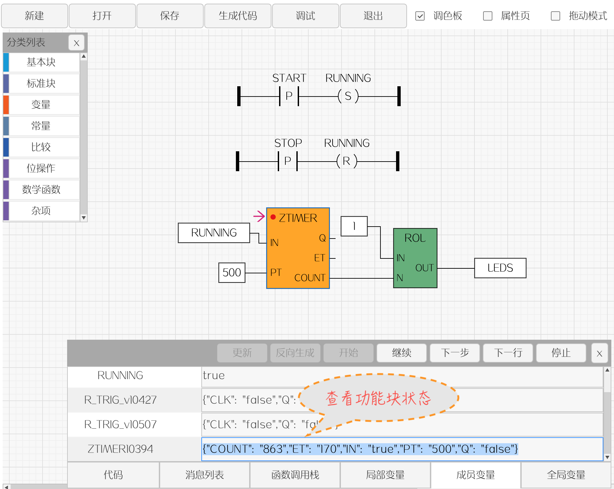Click the ZTIMER COUNT output pin
Image resolution: width=614 pixels, height=489 pixels.
tap(310, 278)
